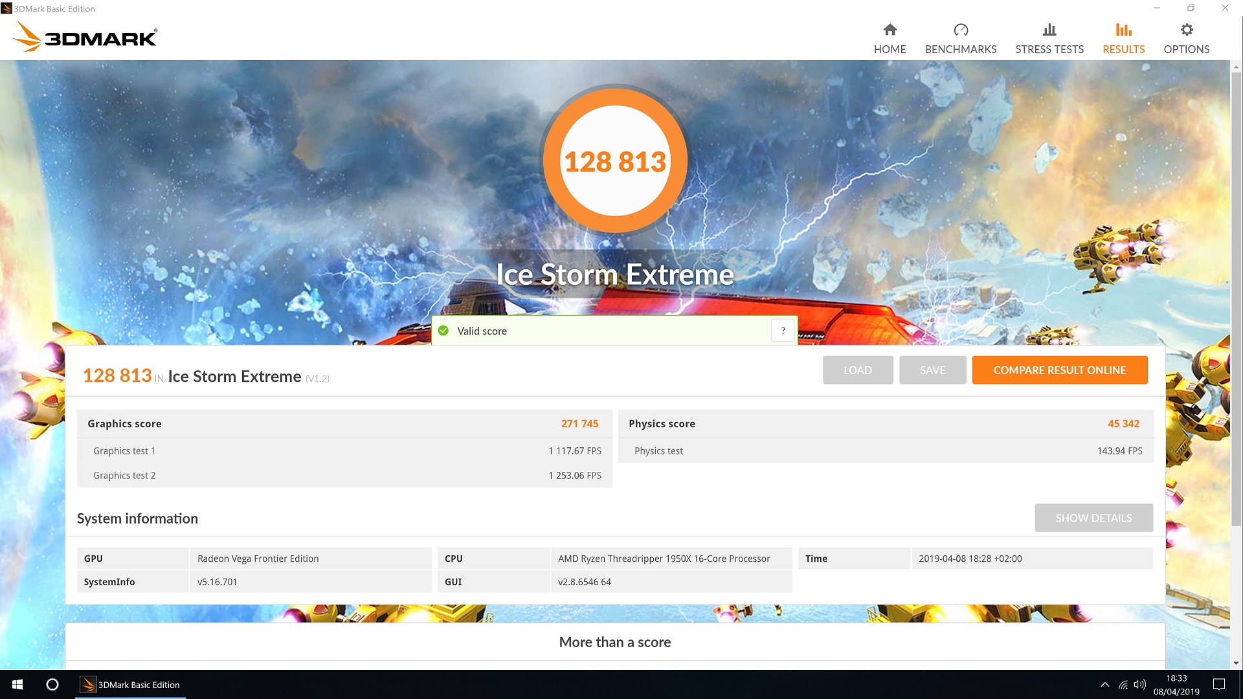This screenshot has width=1243, height=699.
Task: Click the Options gear icon
Action: pos(1186,30)
